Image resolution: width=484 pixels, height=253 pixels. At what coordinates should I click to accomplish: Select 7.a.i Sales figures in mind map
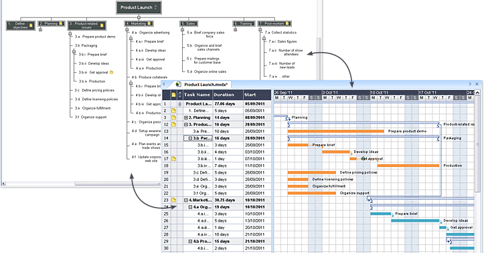[x=283, y=41]
